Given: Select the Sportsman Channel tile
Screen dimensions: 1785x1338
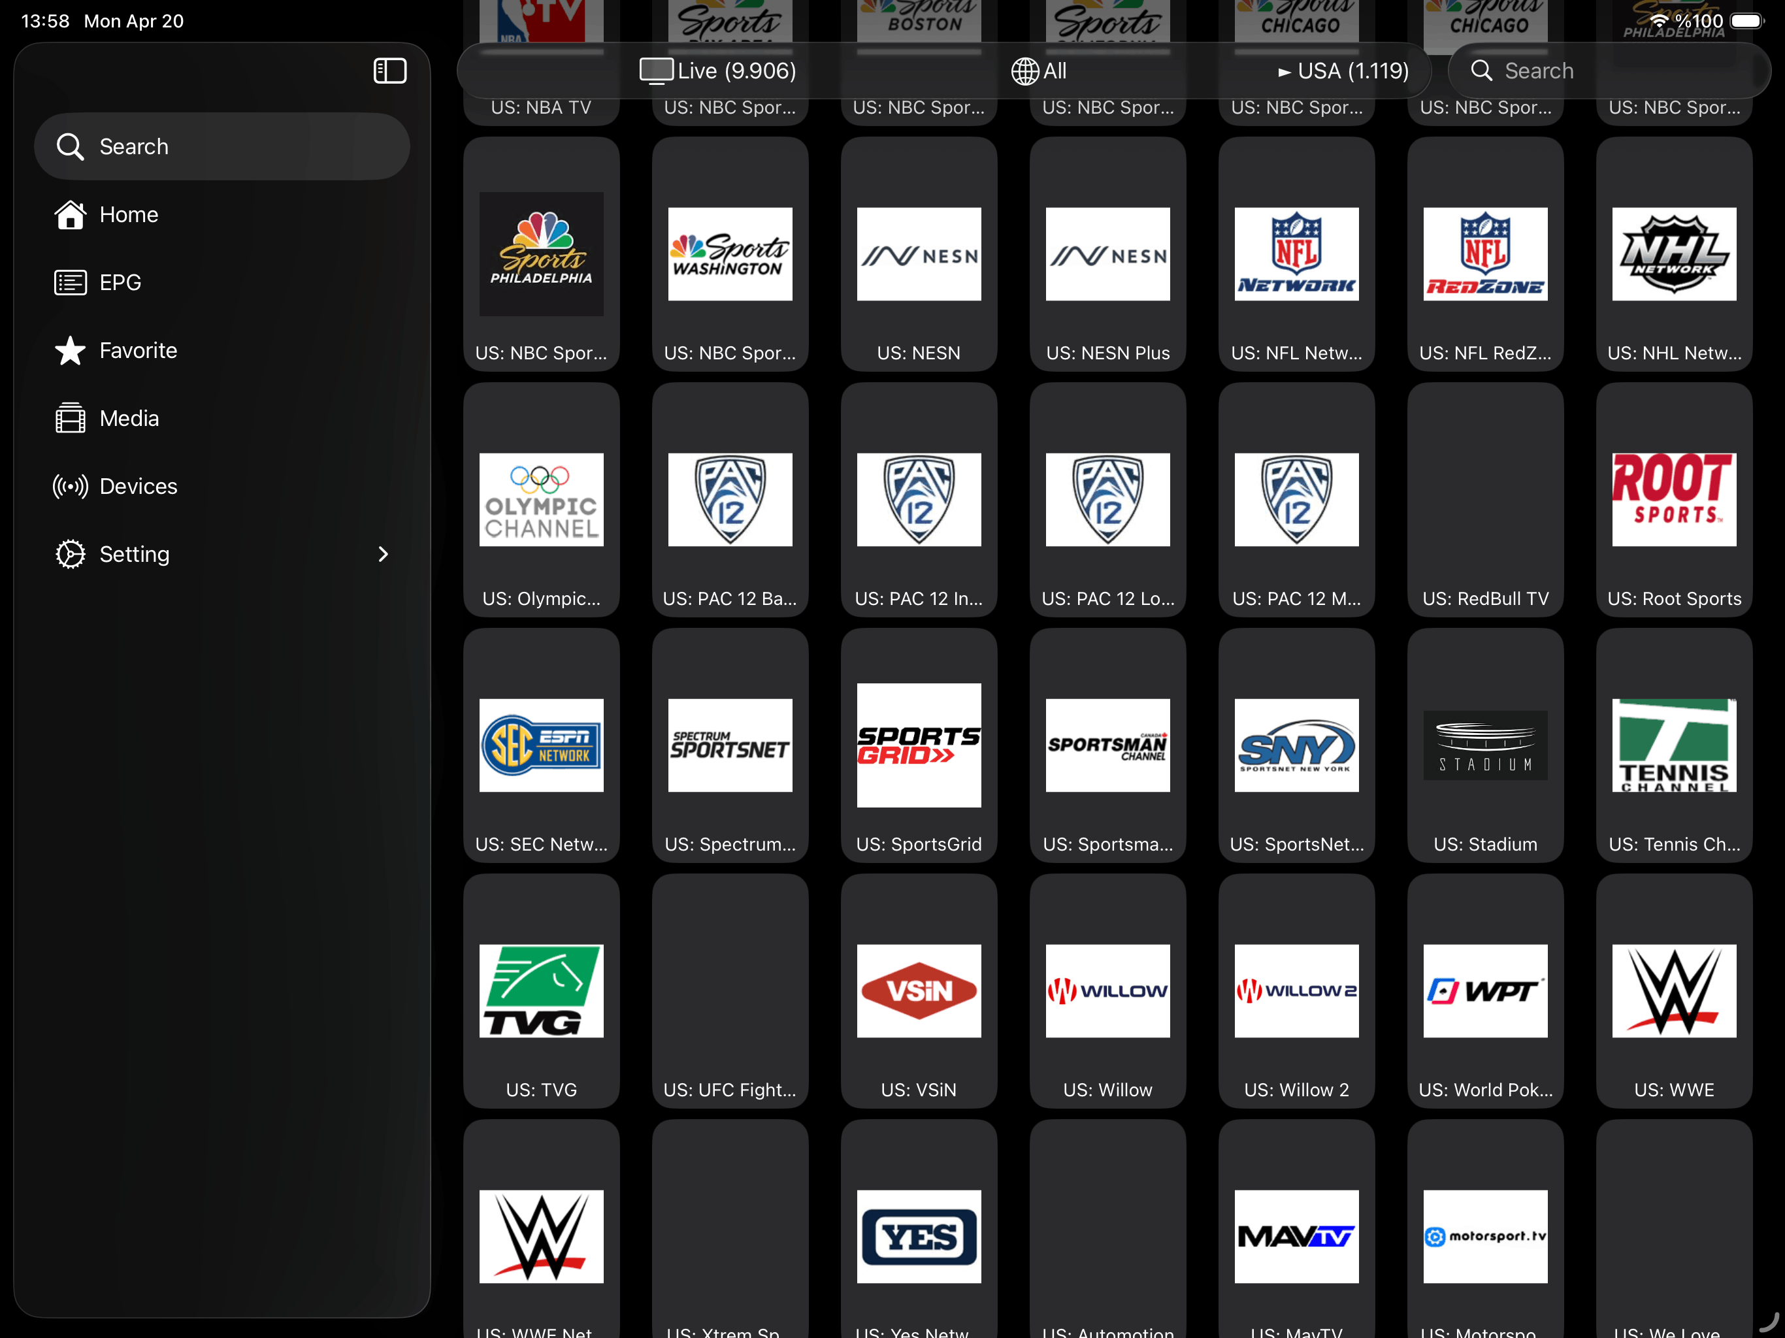Looking at the screenshot, I should [1108, 745].
